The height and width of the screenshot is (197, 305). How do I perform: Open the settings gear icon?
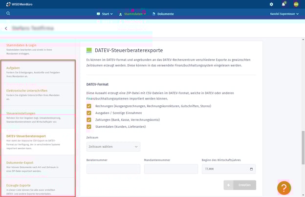(x=272, y=4)
